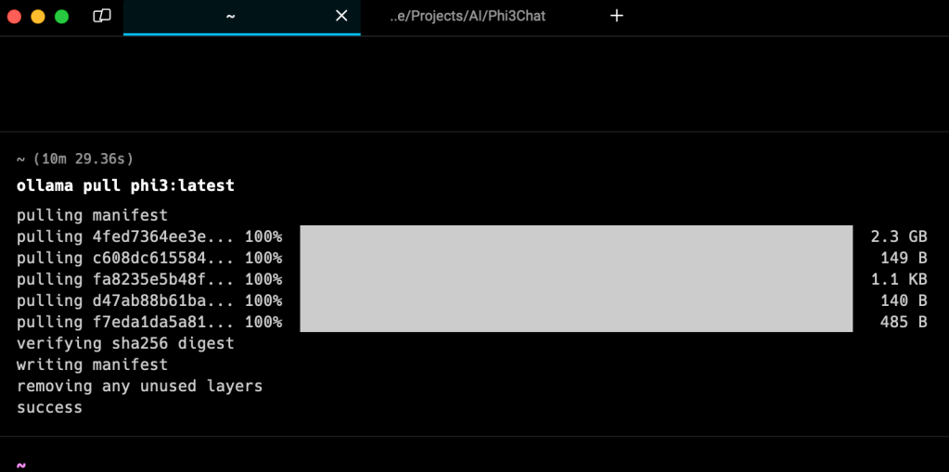Click the "~ (10m 29.36s)" block header
949x472 pixels.
click(75, 159)
